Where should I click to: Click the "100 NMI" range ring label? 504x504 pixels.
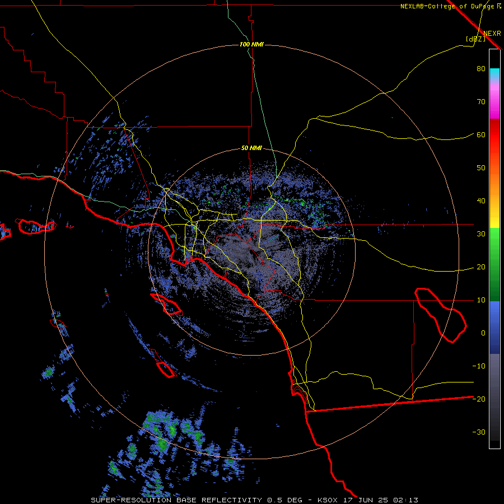(x=251, y=44)
